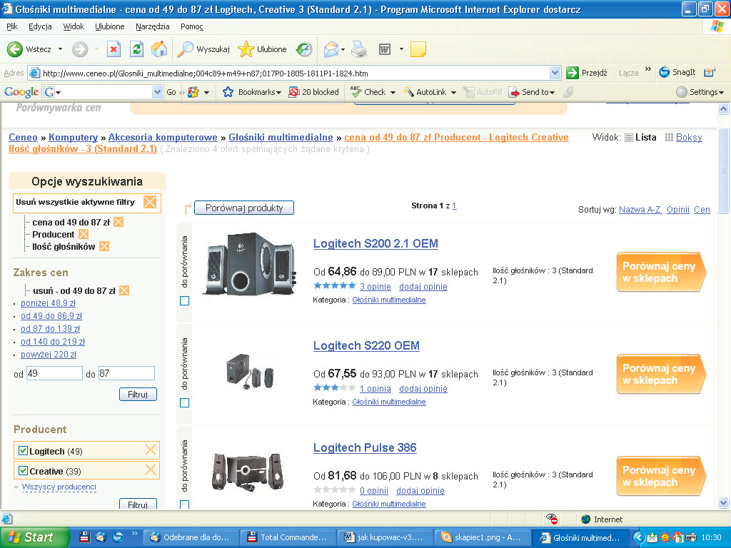Viewport: 731px width, 548px height.
Task: Open the address bar URL dropdown
Action: [x=555, y=73]
